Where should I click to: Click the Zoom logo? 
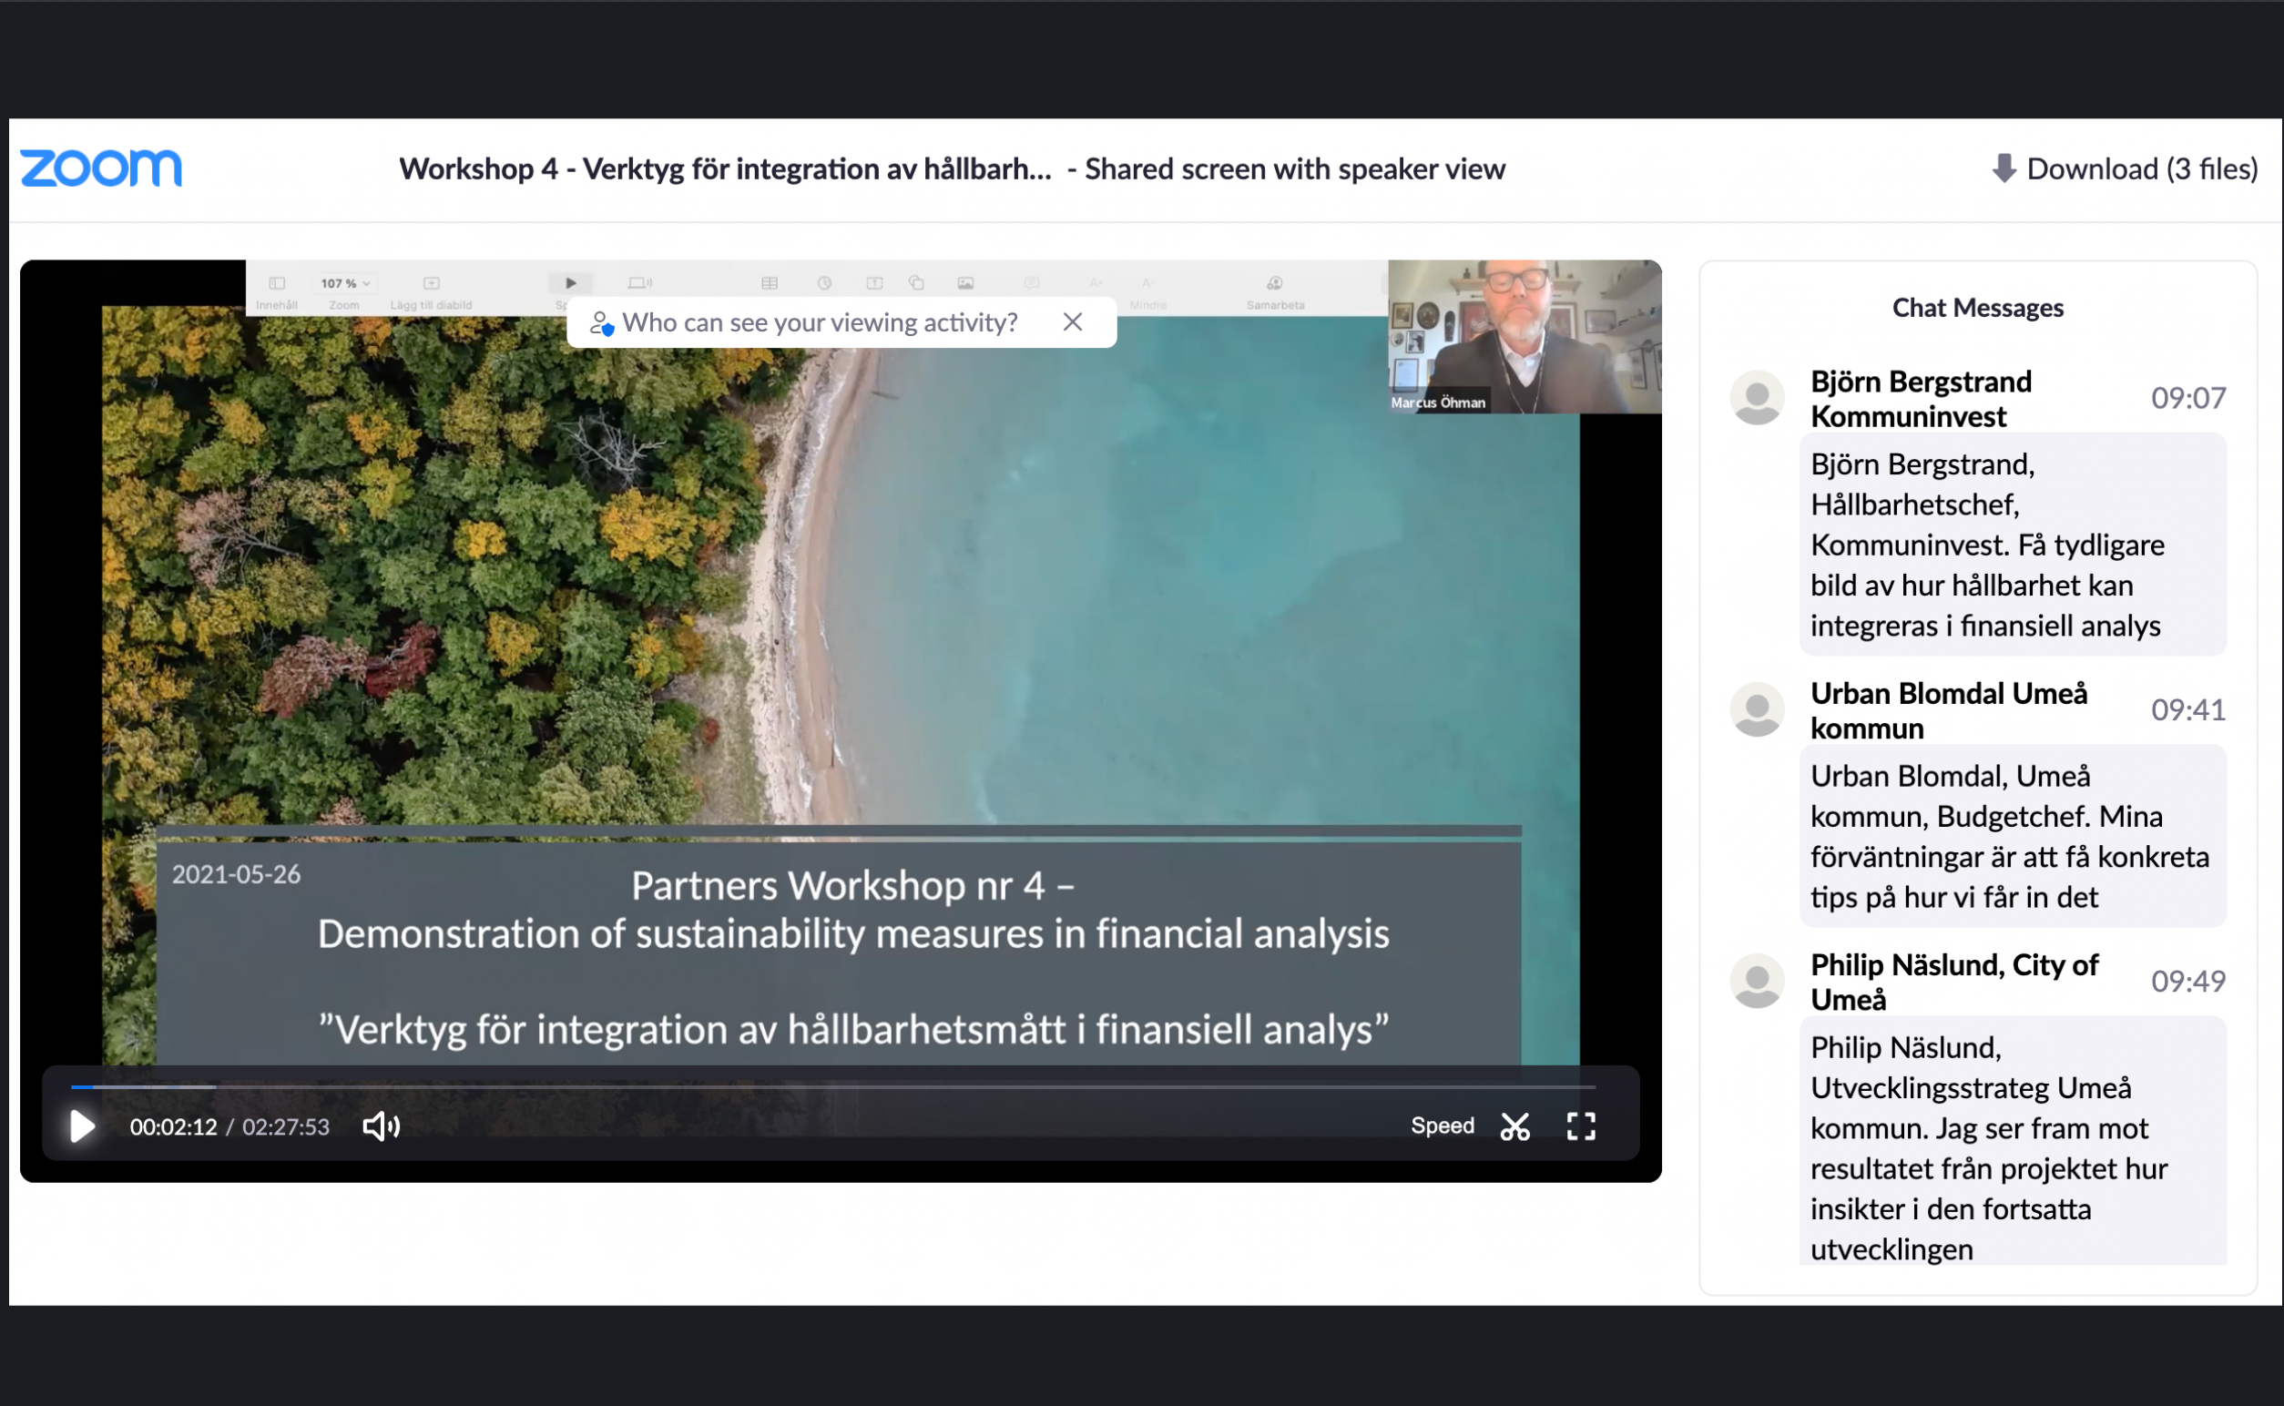[101, 168]
